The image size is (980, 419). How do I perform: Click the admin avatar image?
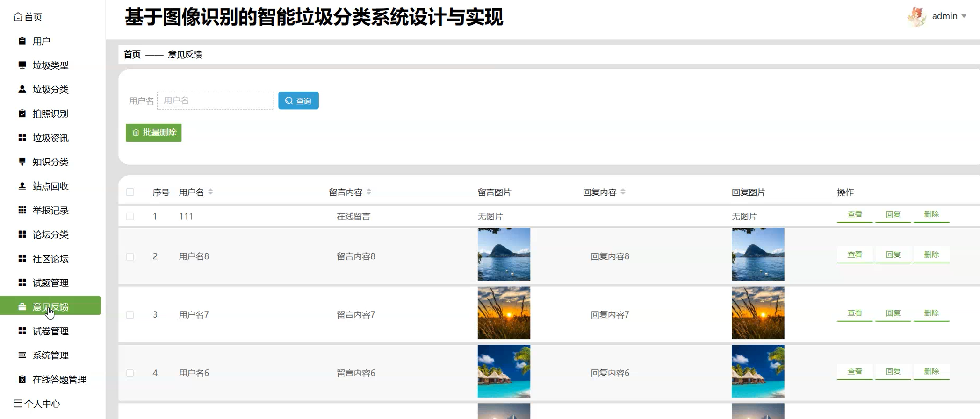916,16
